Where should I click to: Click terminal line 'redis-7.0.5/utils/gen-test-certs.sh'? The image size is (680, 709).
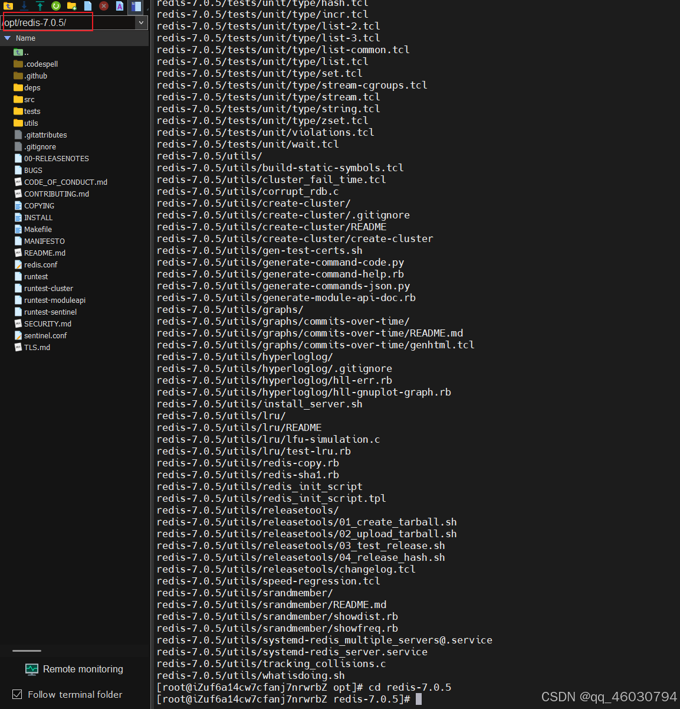(x=259, y=250)
